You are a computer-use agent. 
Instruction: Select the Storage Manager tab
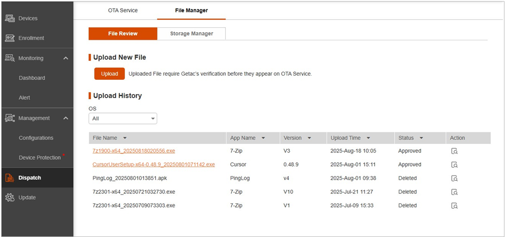[192, 34]
